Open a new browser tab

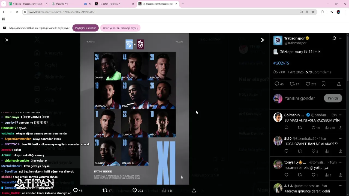[x=183, y=4]
